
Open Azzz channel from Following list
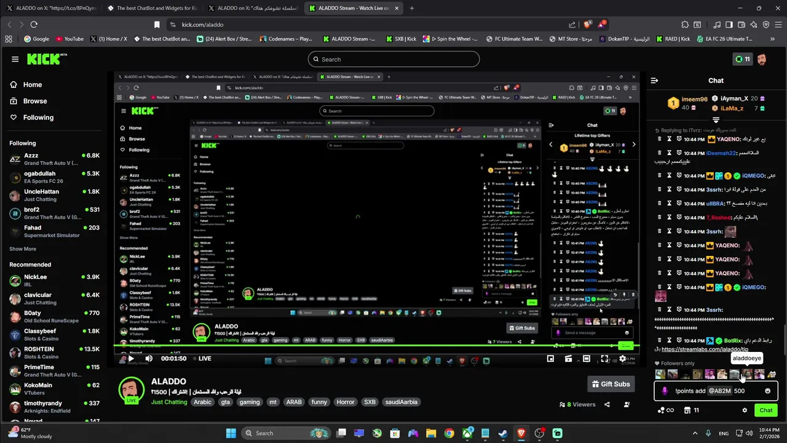pyautogui.click(x=54, y=159)
